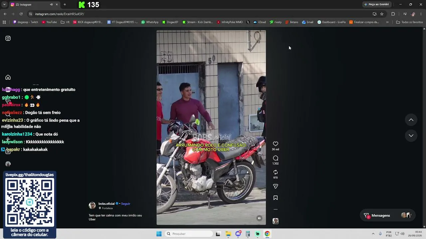Screen dimensions: 426x239
Task: Open the InfinityPoke MMO bookmark
Action: [x=230, y=22]
